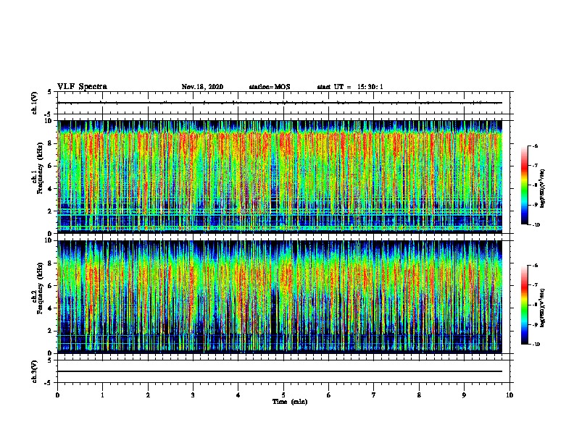Click the date "Nov.18, 2020"

202,87
